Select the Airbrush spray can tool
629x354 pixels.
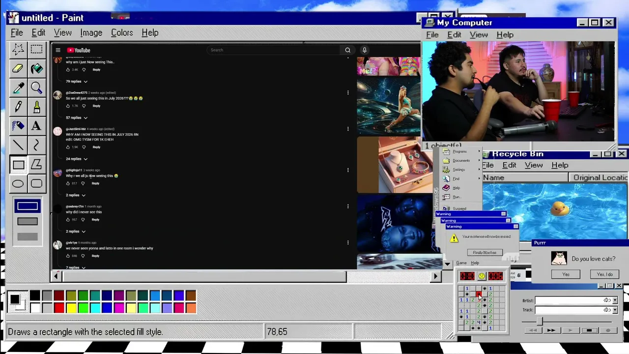18,126
